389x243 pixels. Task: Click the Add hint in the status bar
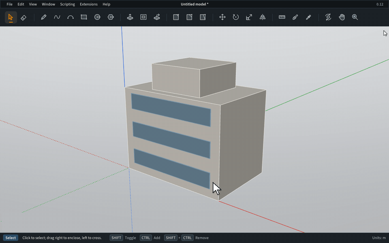click(157, 238)
